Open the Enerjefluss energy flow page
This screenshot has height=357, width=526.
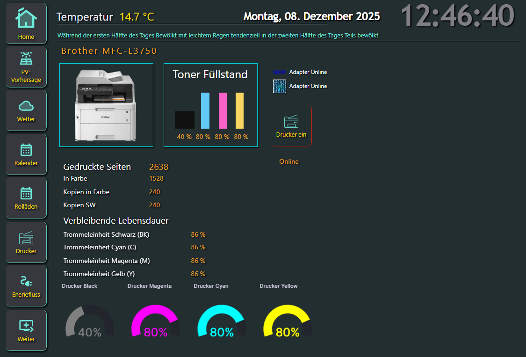(x=26, y=286)
